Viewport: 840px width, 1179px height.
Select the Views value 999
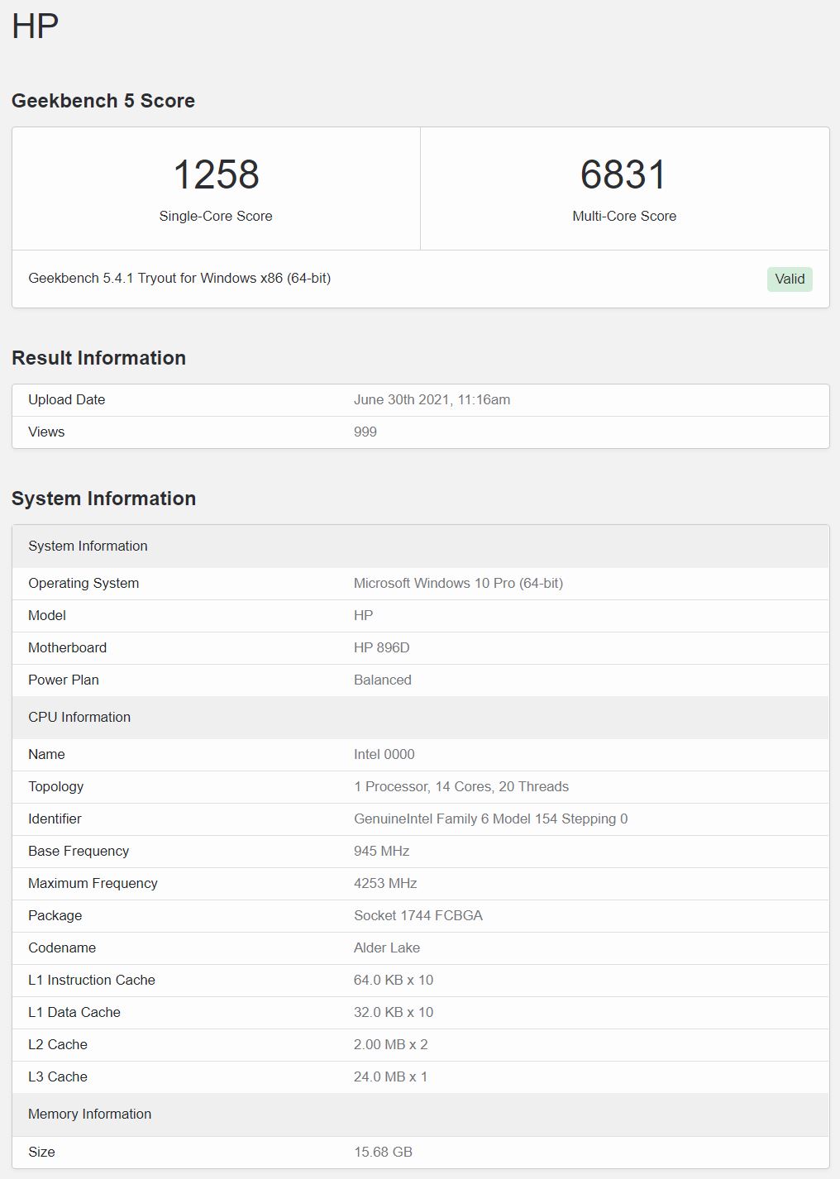tap(365, 432)
